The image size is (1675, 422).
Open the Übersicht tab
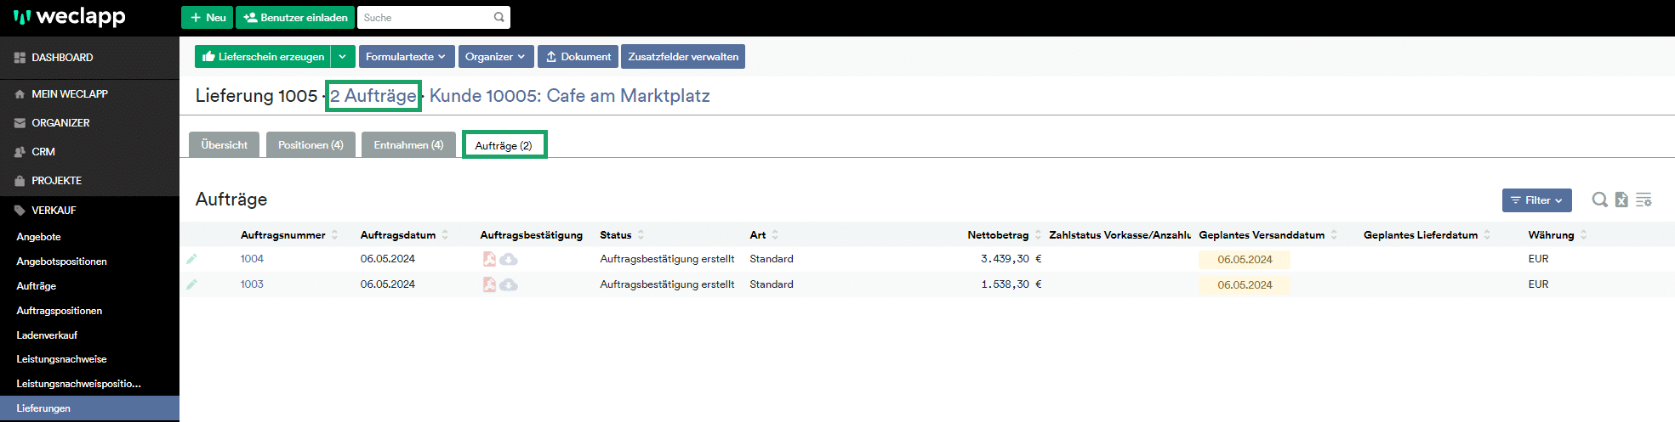225,145
